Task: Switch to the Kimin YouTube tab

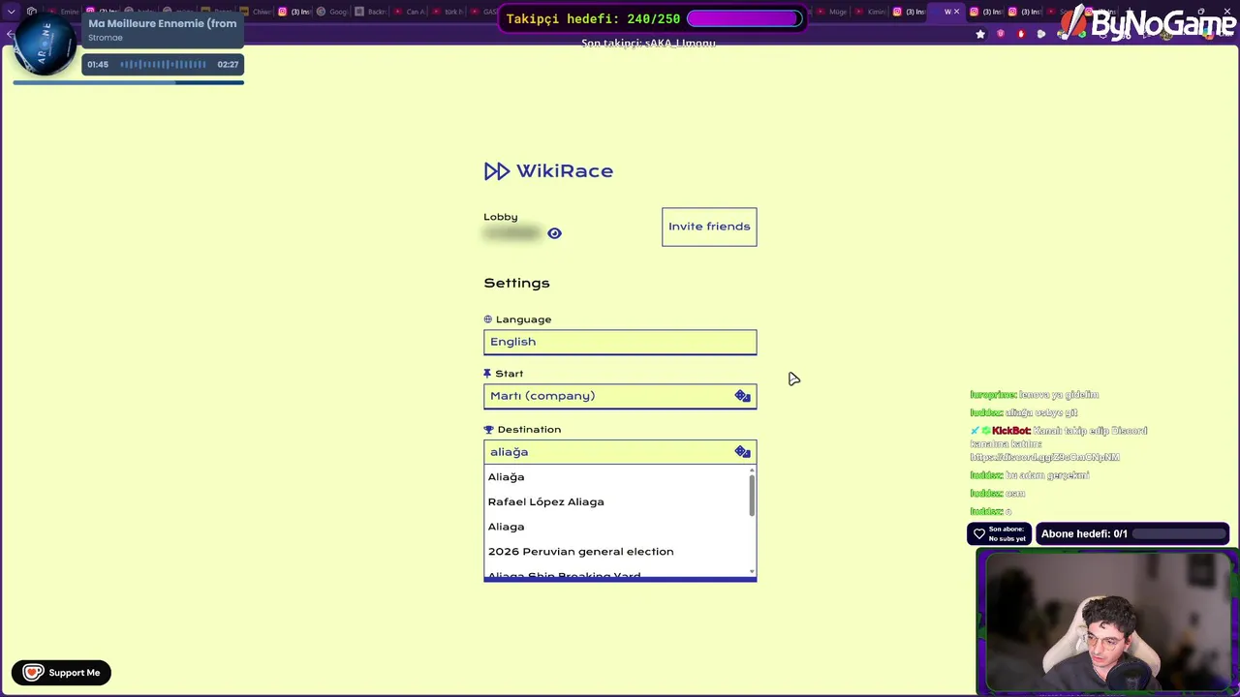Action: (x=868, y=12)
